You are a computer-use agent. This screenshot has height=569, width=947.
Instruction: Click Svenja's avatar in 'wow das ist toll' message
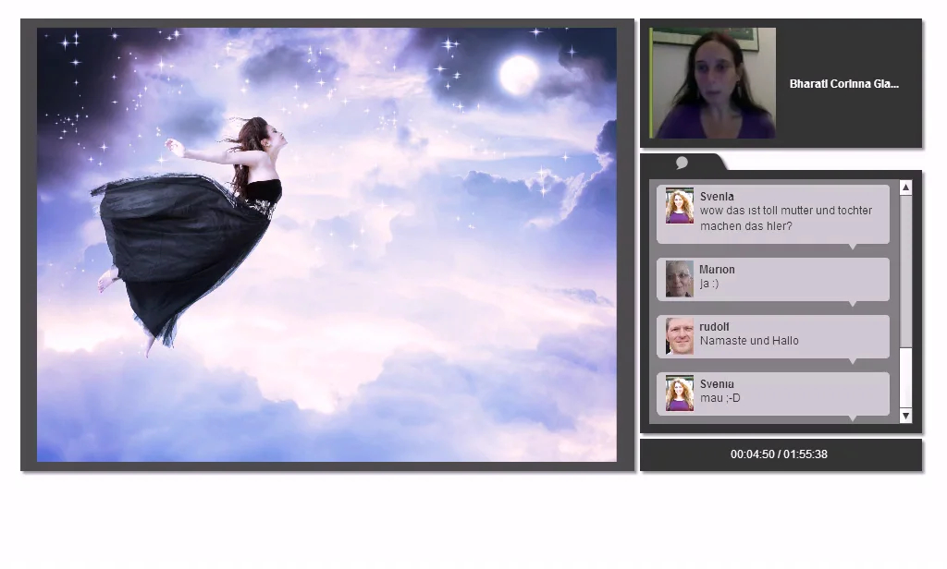(680, 206)
